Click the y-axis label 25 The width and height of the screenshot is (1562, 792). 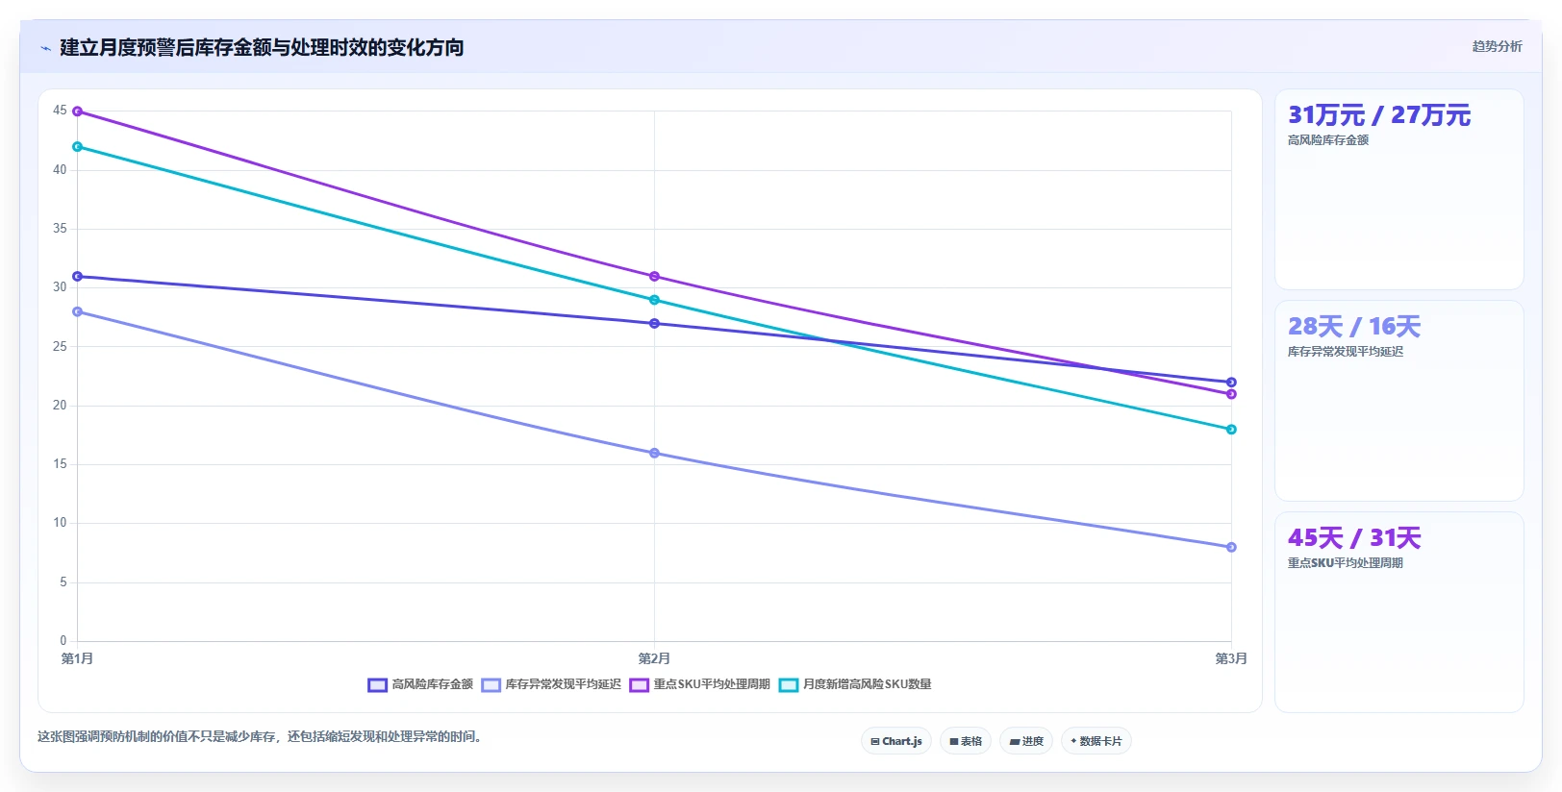click(60, 347)
